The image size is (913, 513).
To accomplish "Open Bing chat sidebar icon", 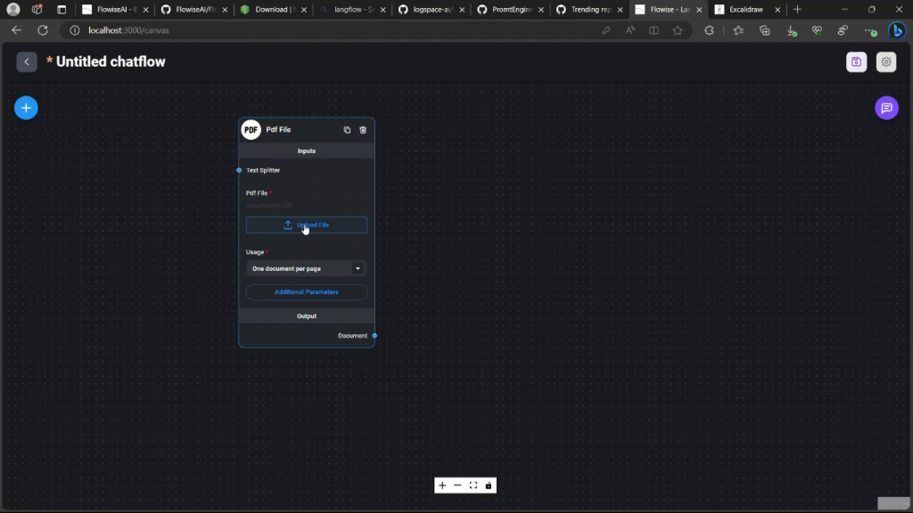I will tap(897, 30).
